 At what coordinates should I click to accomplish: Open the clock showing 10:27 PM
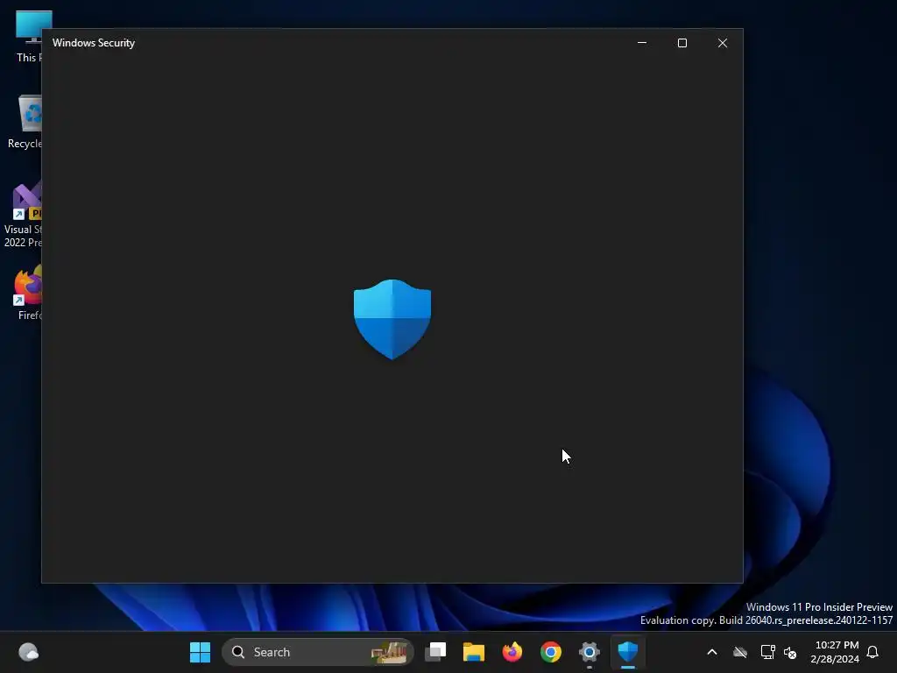coord(835,652)
